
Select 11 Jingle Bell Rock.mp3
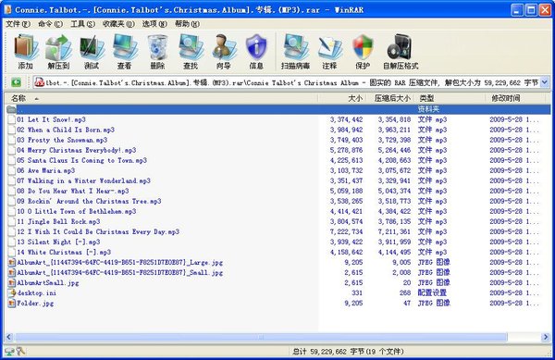tap(58, 221)
